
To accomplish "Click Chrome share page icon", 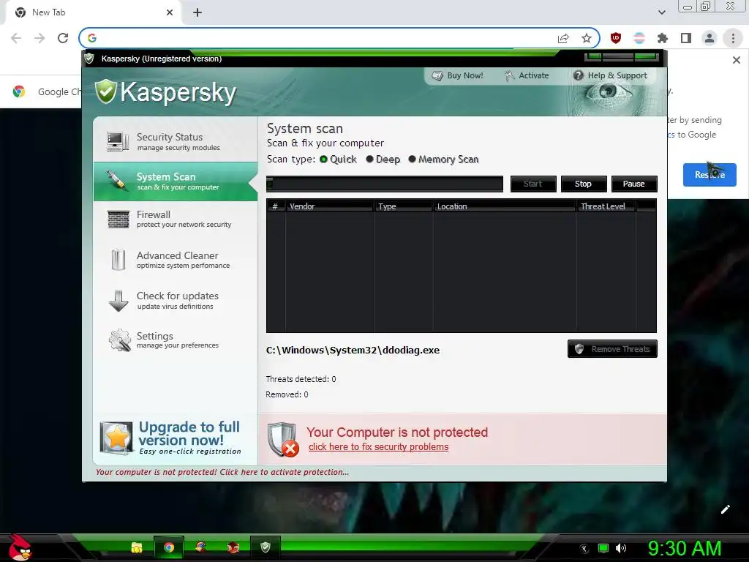I will [x=563, y=38].
